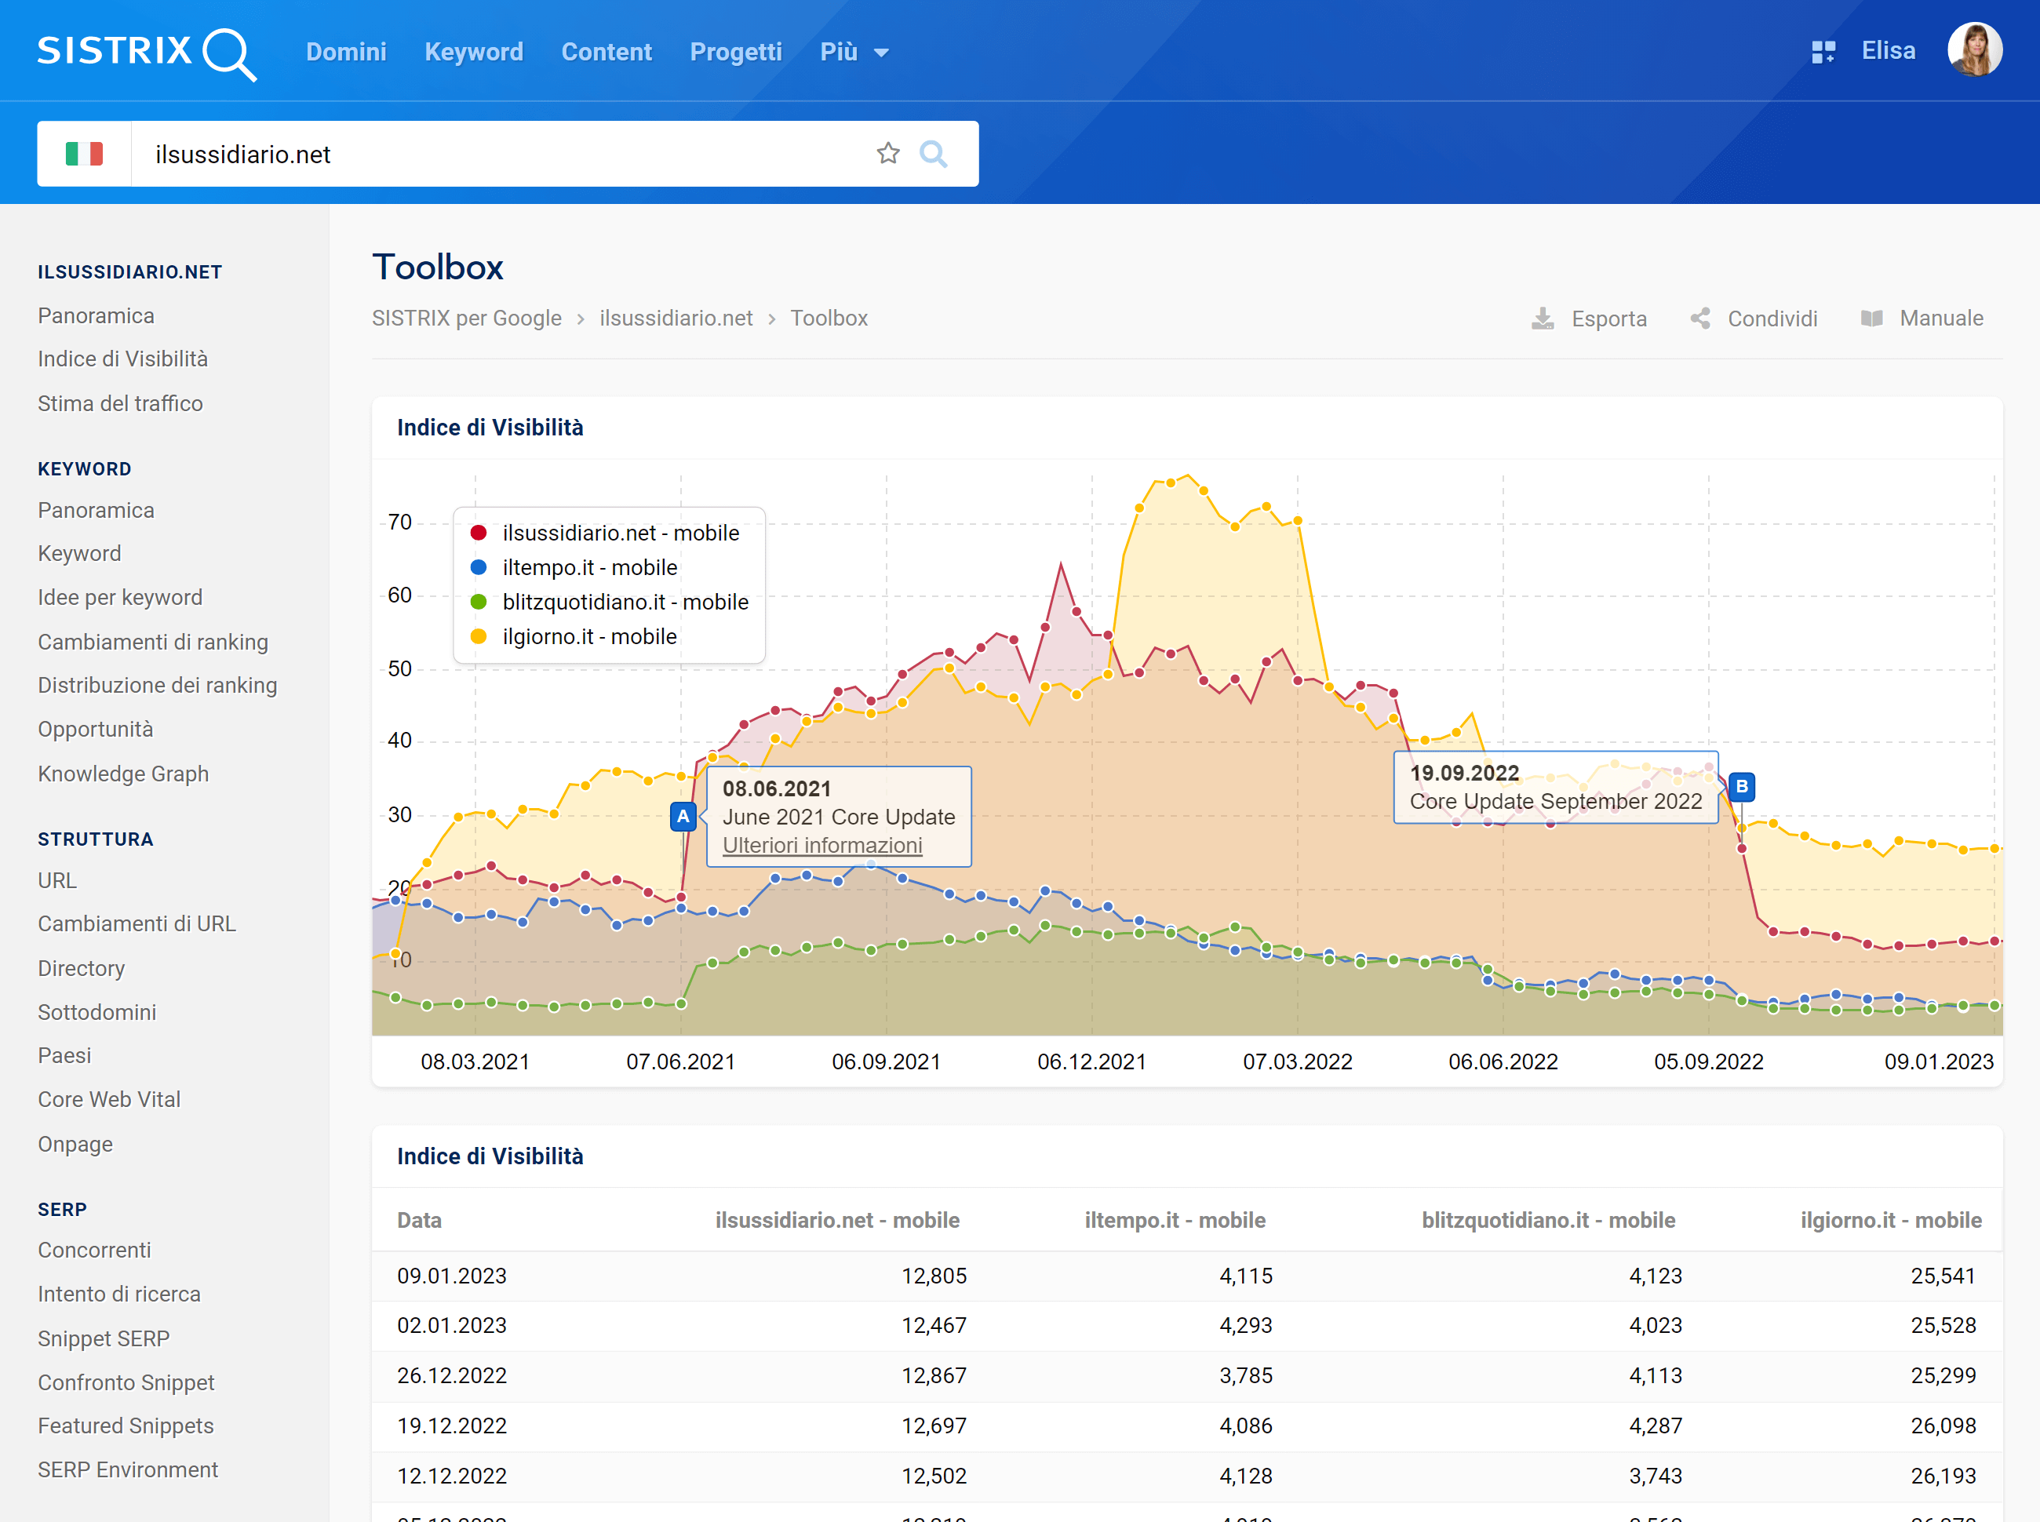Open Paesi sidebar item
Viewport: 2040px width, 1522px height.
pyautogui.click(x=64, y=1056)
